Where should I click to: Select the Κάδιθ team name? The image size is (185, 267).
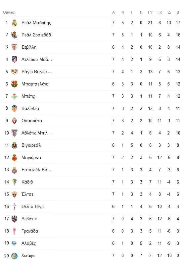coord(27,182)
